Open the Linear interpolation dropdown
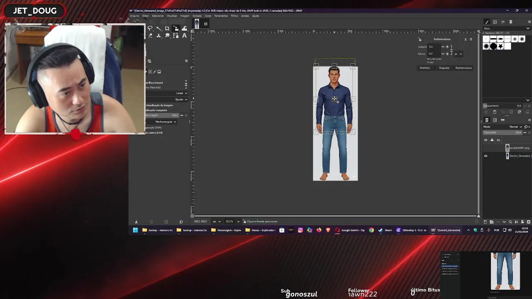The width and height of the screenshot is (532, 299). click(x=167, y=93)
